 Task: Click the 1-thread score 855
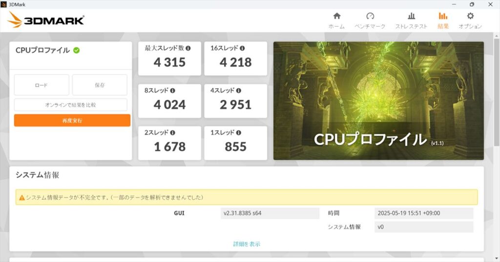[x=236, y=147]
